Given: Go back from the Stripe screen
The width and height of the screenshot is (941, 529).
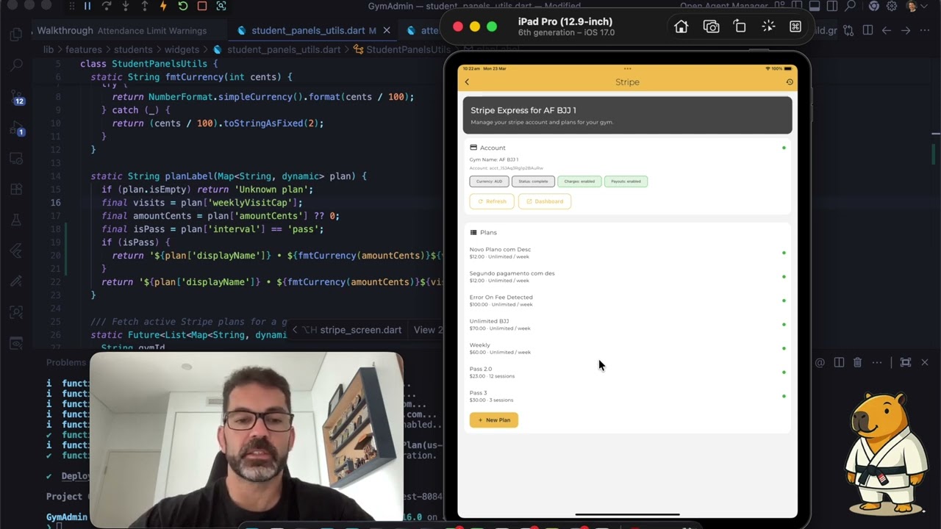Looking at the screenshot, I should (x=467, y=82).
